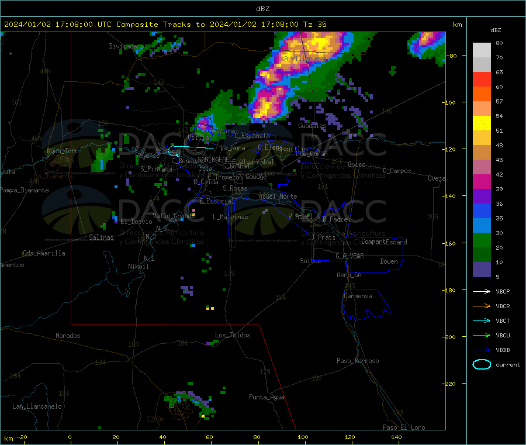Select the yellow 54-51 dBZ swatch
Image resolution: width=526 pixels, height=445 pixels.
pos(482,123)
